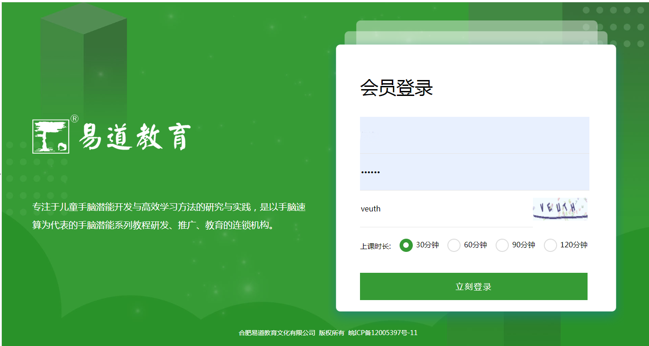Image resolution: width=649 pixels, height=346 pixels.
Task: Set class duration to 120分钟
Action: [550, 245]
